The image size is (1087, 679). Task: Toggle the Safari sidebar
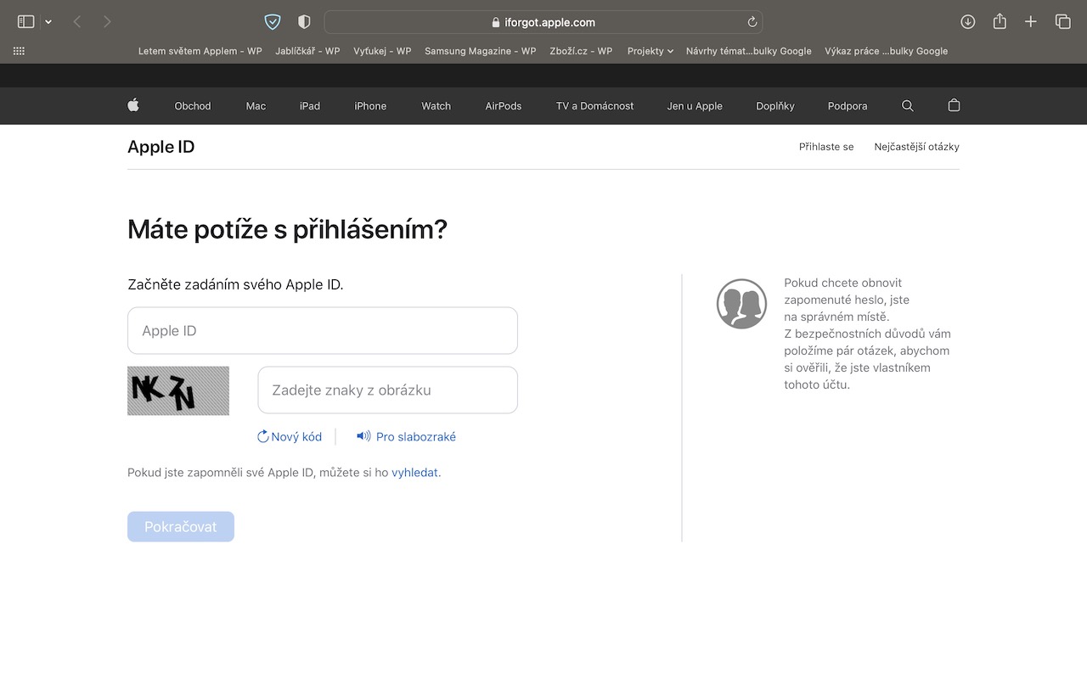pyautogui.click(x=25, y=22)
